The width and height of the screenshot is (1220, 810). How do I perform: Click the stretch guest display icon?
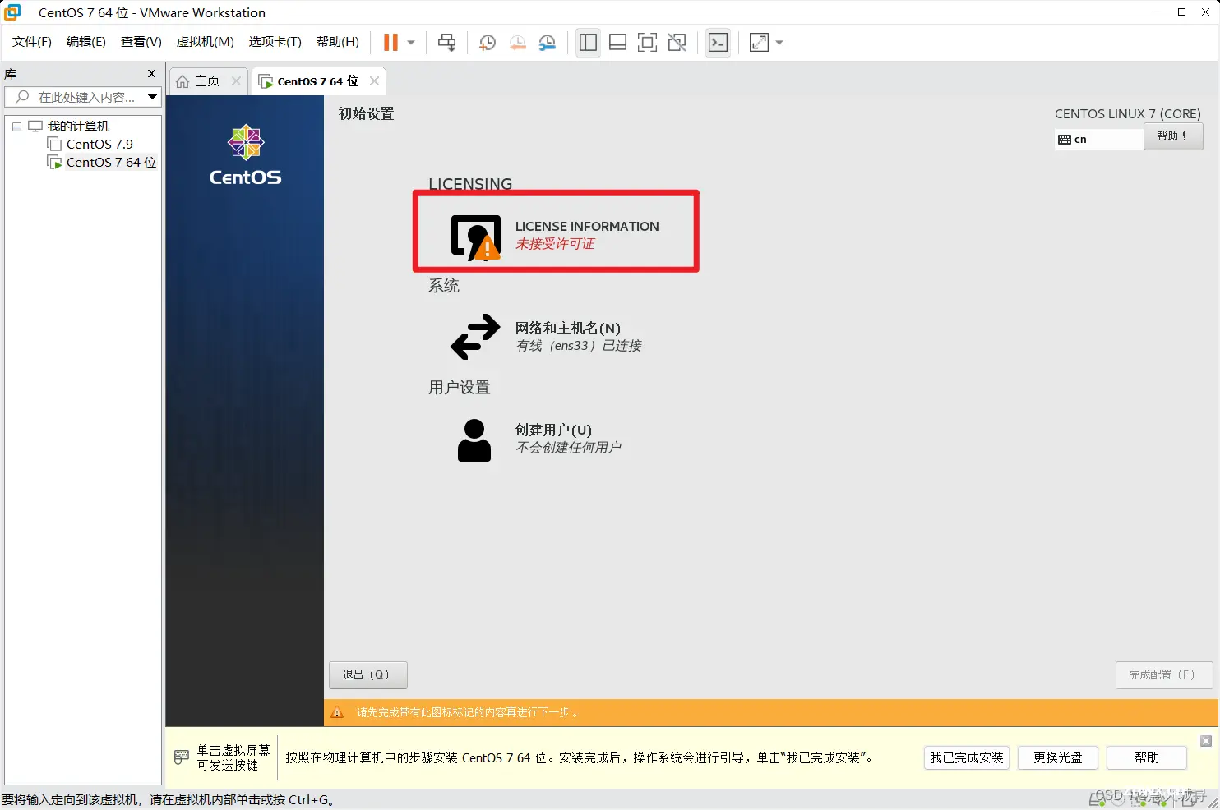759,43
